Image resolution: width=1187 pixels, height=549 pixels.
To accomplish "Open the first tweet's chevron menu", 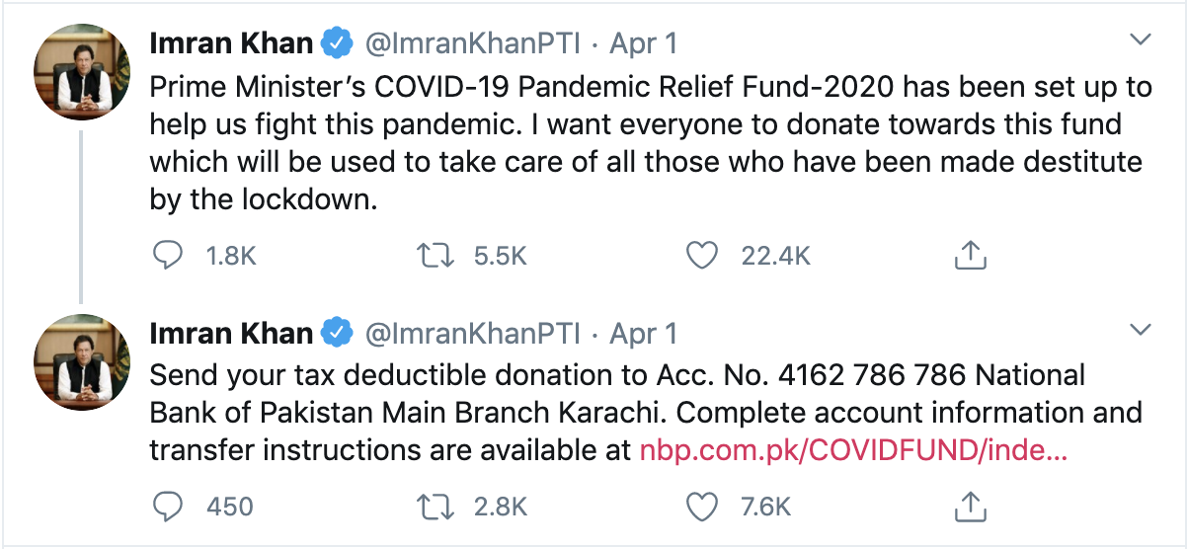I will [1141, 40].
